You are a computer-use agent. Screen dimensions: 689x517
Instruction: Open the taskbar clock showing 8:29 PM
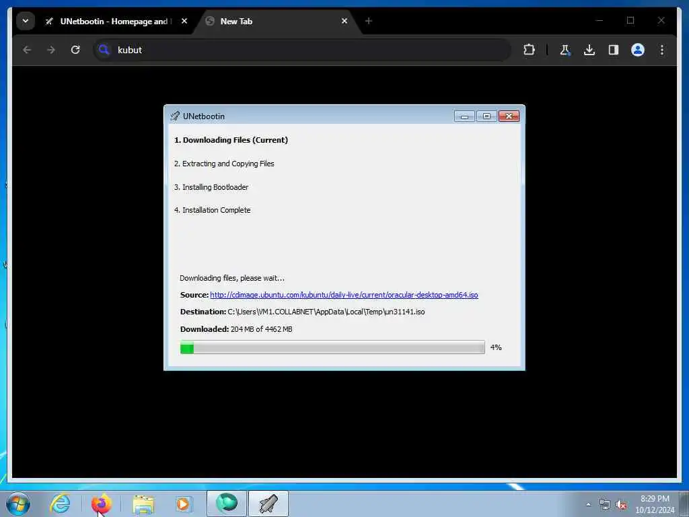click(x=655, y=504)
